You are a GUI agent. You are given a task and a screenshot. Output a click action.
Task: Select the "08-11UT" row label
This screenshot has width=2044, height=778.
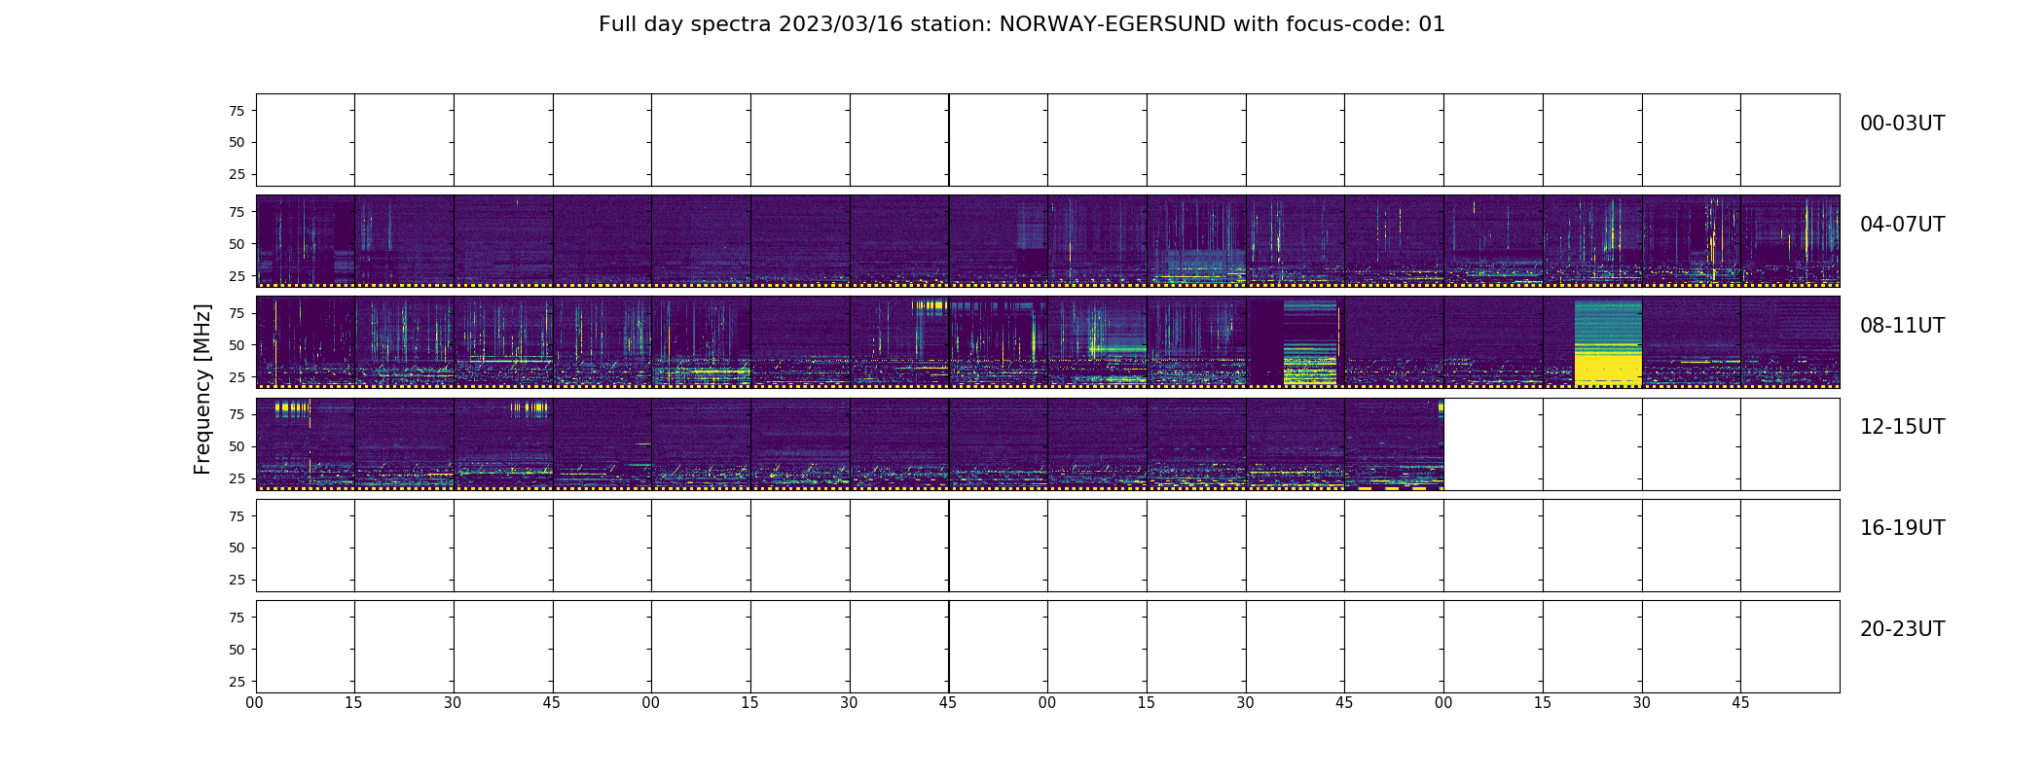point(1902,326)
